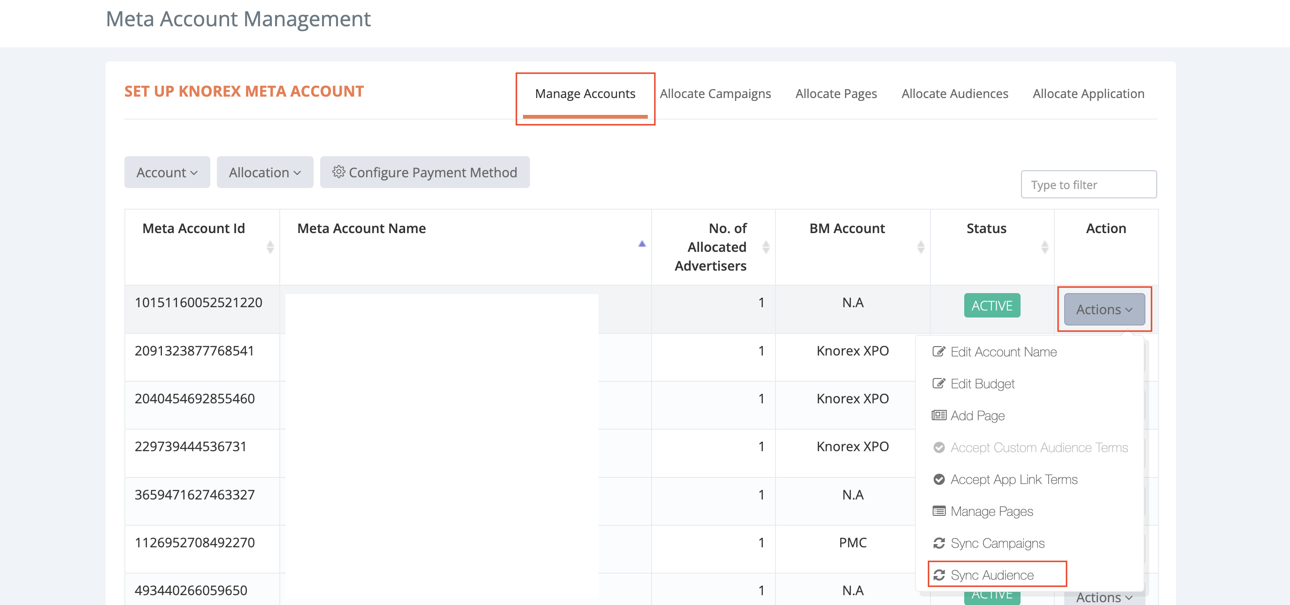
Task: Click newspaper icon beside Add Page
Action: pyautogui.click(x=938, y=415)
